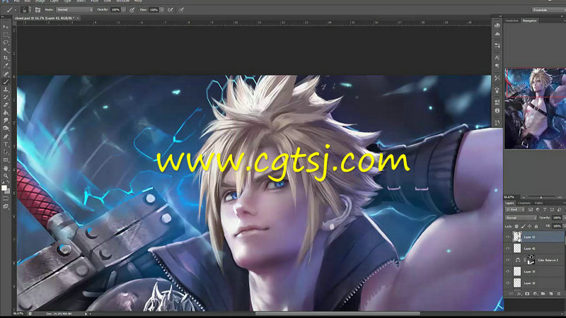Open the brush Opacity slider arrow
Viewport: 566px width, 318px height.
pos(123,10)
